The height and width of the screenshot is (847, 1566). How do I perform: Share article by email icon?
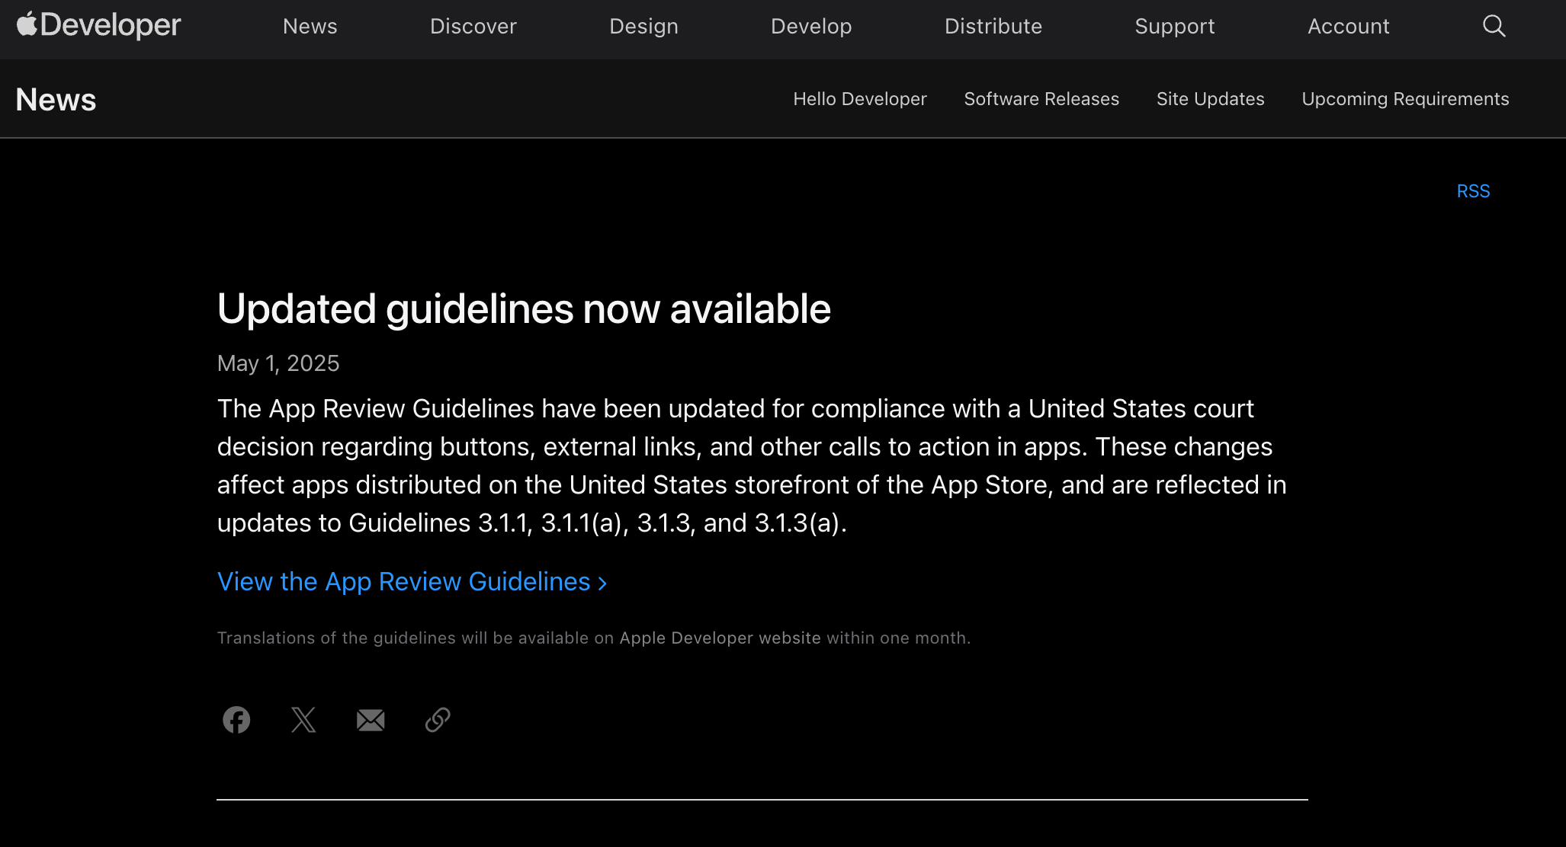(x=371, y=720)
